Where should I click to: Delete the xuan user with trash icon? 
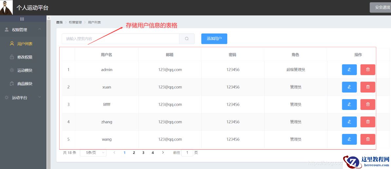368,87
